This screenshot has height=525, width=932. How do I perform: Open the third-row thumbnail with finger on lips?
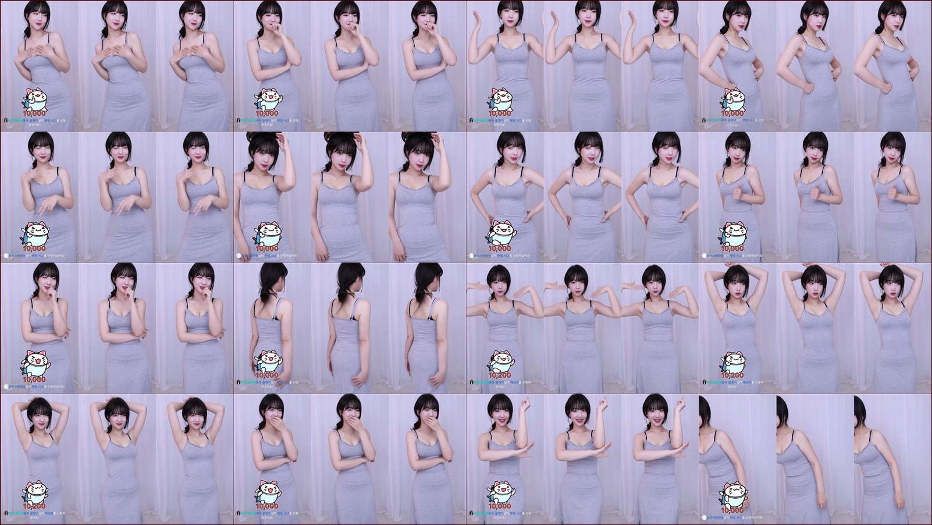[117, 328]
